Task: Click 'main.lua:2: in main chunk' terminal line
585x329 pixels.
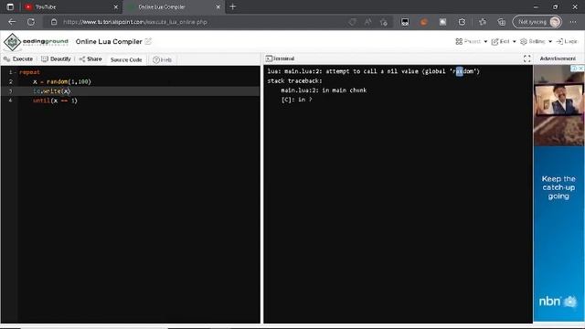Action: pos(324,90)
